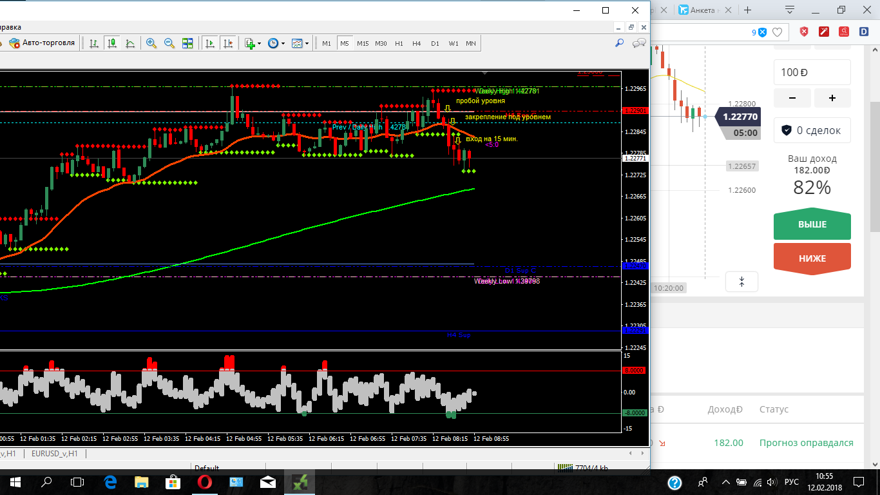Image resolution: width=880 pixels, height=495 pixels.
Task: Select the D1 timeframe
Action: click(435, 43)
